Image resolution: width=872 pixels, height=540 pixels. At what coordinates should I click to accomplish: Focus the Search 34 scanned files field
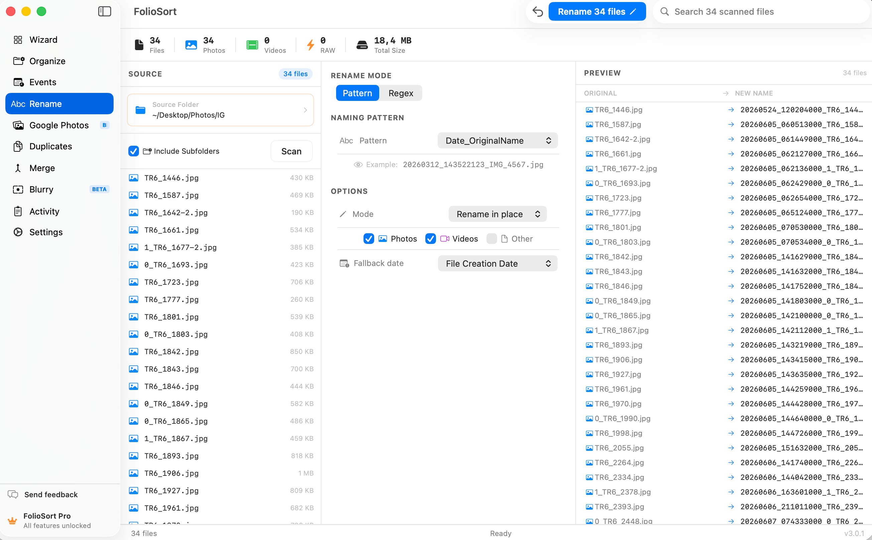761,11
